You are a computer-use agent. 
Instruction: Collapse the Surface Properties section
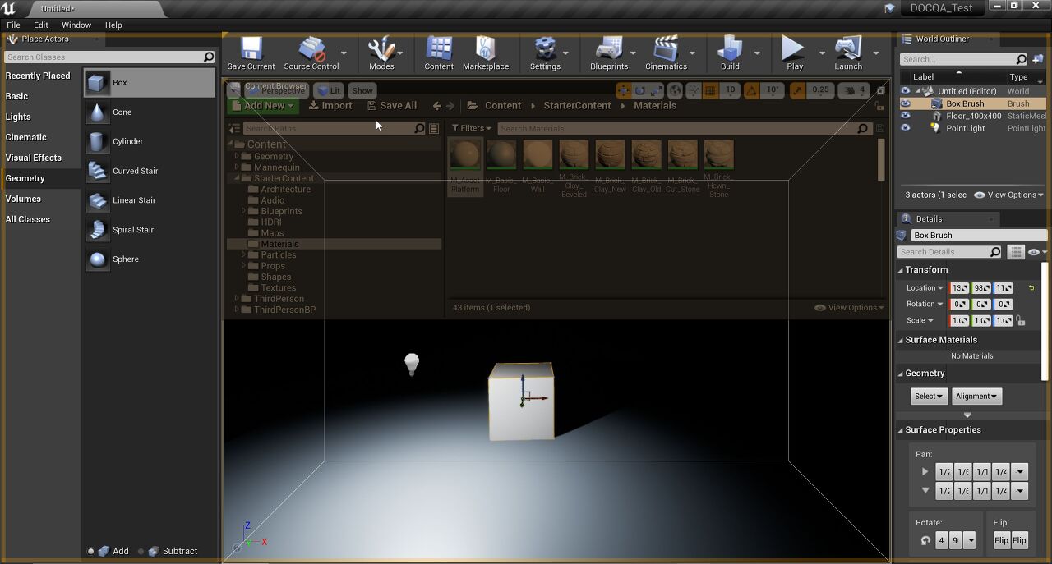click(901, 430)
